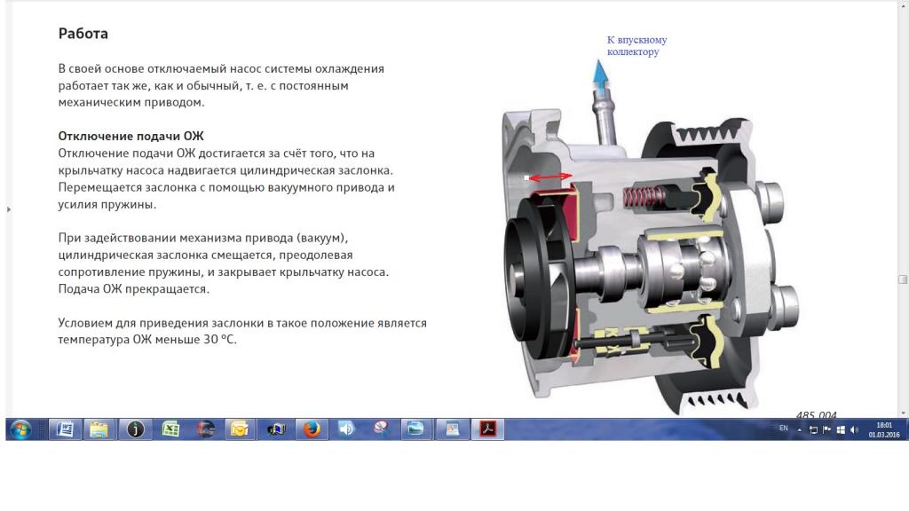The width and height of the screenshot is (909, 511).
Task: Open Microsoft Word from the taskbar
Action: [x=65, y=429]
